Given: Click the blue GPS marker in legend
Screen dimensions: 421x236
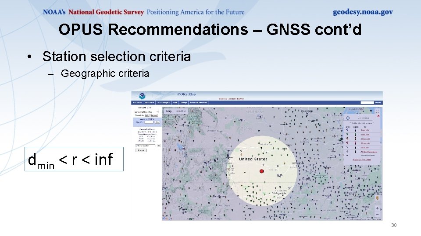Looking at the screenshot, I should [x=347, y=130].
